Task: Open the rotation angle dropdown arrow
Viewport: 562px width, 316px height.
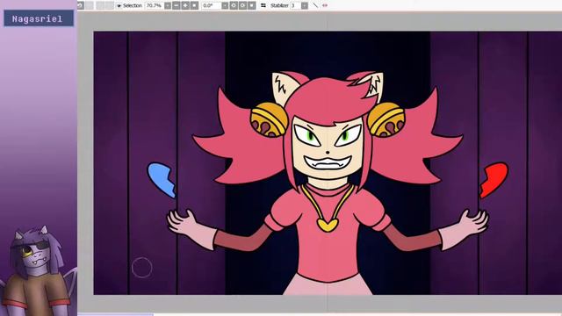Action: click(225, 6)
